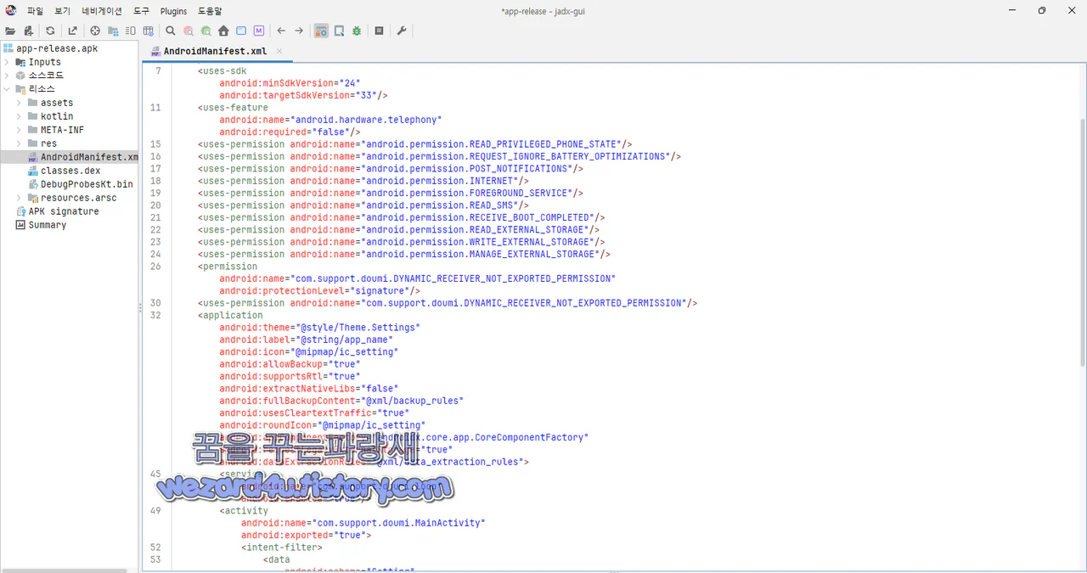The image size is (1087, 573).
Task: Click the android.hardware.telephony feature line
Action: tap(330, 120)
